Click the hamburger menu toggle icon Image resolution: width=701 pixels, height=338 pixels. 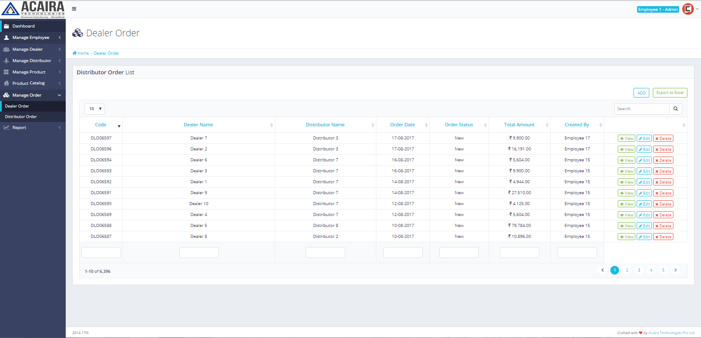pyautogui.click(x=74, y=9)
